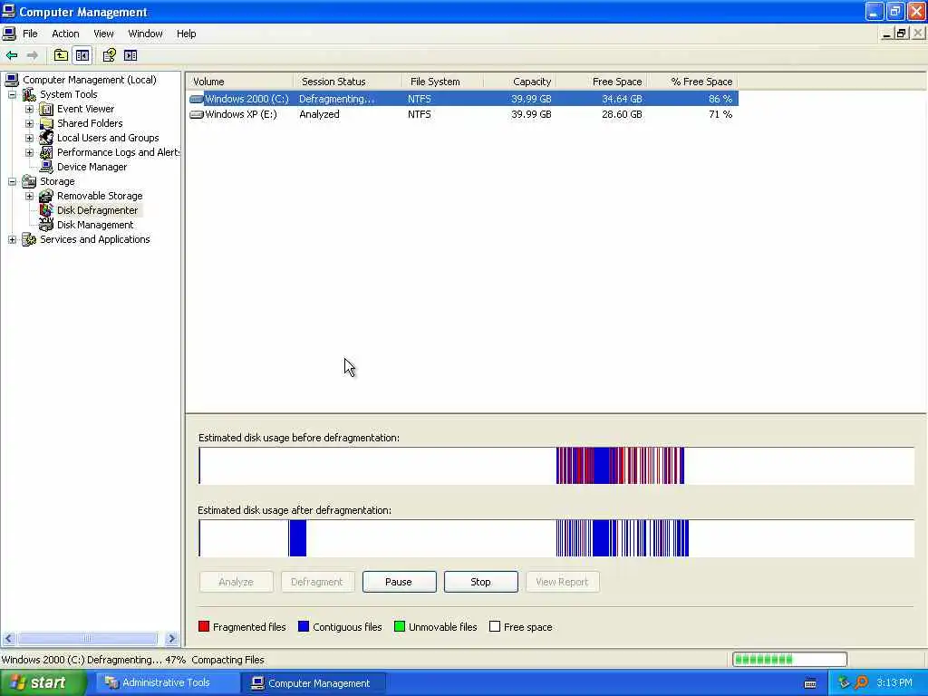Click the Windows 2000 (C:) drive icon
928x696 pixels.
pyautogui.click(x=197, y=100)
